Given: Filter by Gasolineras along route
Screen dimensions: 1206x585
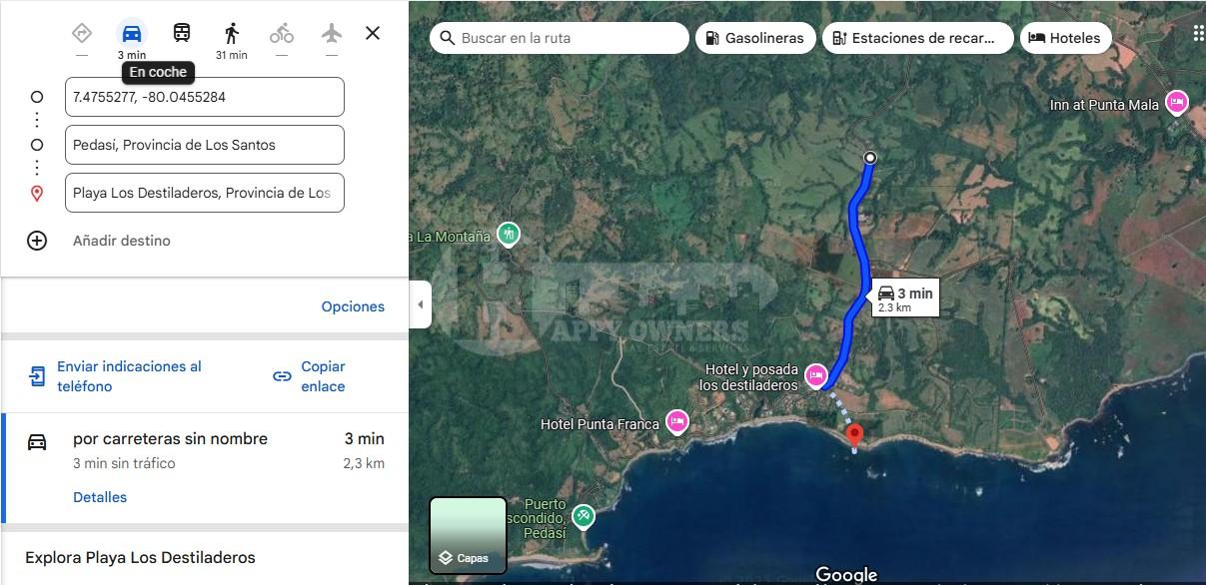Looking at the screenshot, I should click(x=755, y=38).
